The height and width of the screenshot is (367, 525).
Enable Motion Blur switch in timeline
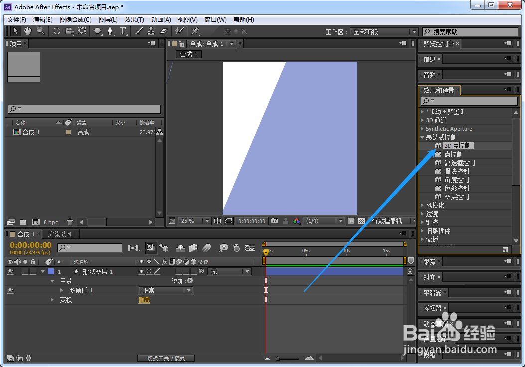[207, 248]
